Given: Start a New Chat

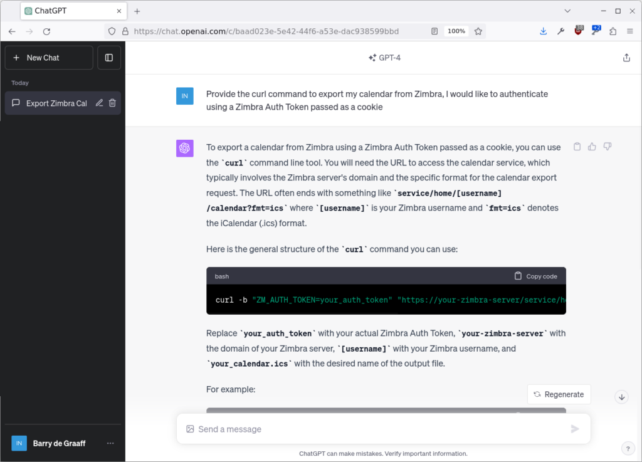Looking at the screenshot, I should (39, 57).
